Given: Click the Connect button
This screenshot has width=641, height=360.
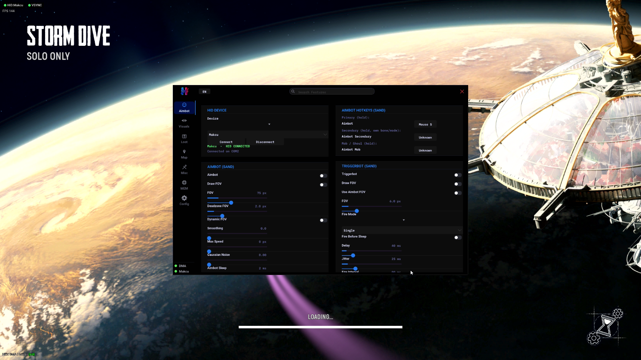Looking at the screenshot, I should pyautogui.click(x=226, y=142).
